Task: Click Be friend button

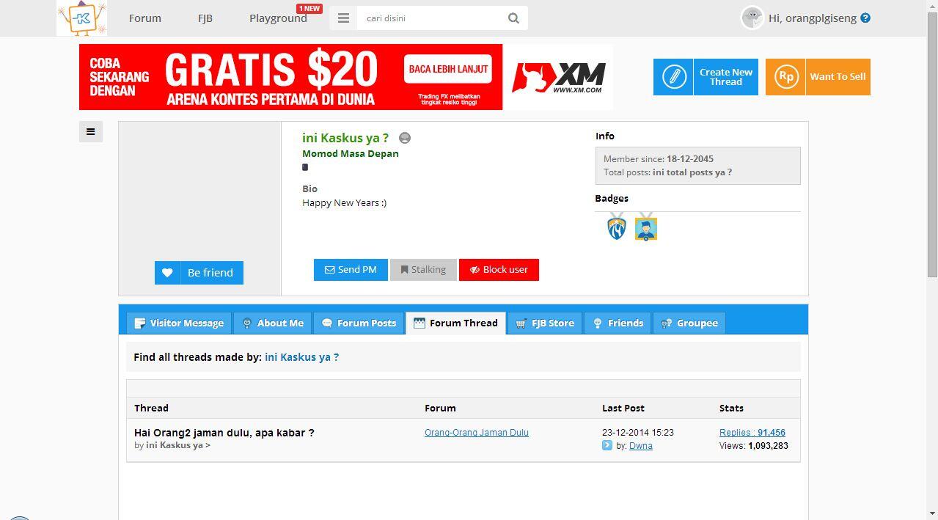Action: coord(199,273)
